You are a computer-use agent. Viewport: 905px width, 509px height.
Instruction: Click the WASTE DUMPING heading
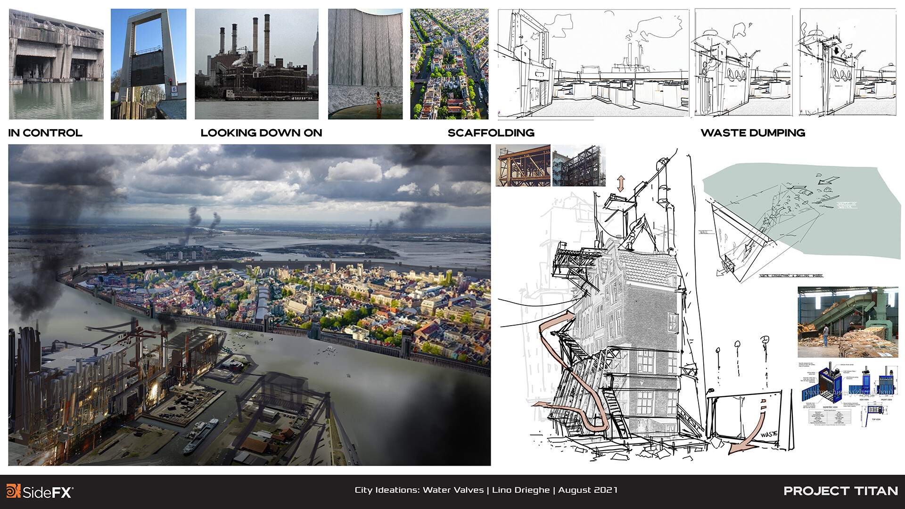click(x=753, y=133)
